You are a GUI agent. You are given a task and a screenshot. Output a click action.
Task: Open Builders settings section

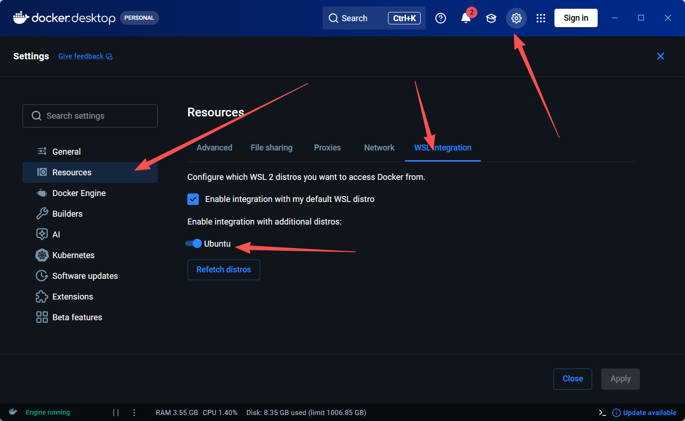(x=90, y=213)
